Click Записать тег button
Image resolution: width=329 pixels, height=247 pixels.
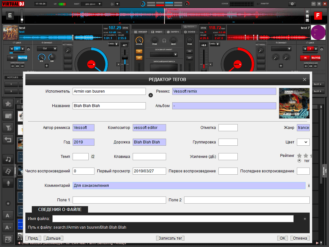coord(170,238)
